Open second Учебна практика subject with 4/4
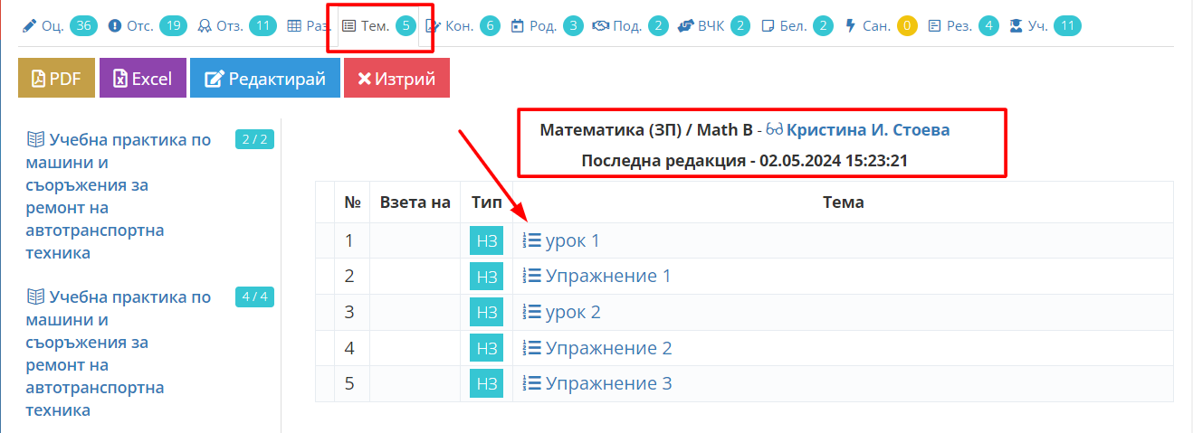Viewport: 1193px width, 433px height. pos(119,353)
